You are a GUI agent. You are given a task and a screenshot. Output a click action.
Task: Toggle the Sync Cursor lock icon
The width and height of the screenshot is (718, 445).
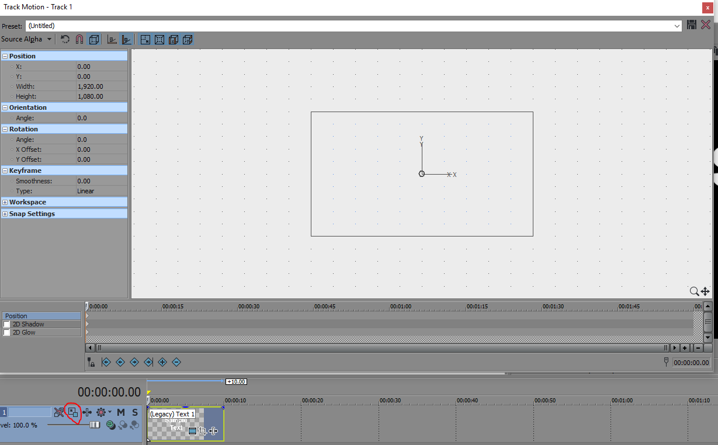[91, 362]
